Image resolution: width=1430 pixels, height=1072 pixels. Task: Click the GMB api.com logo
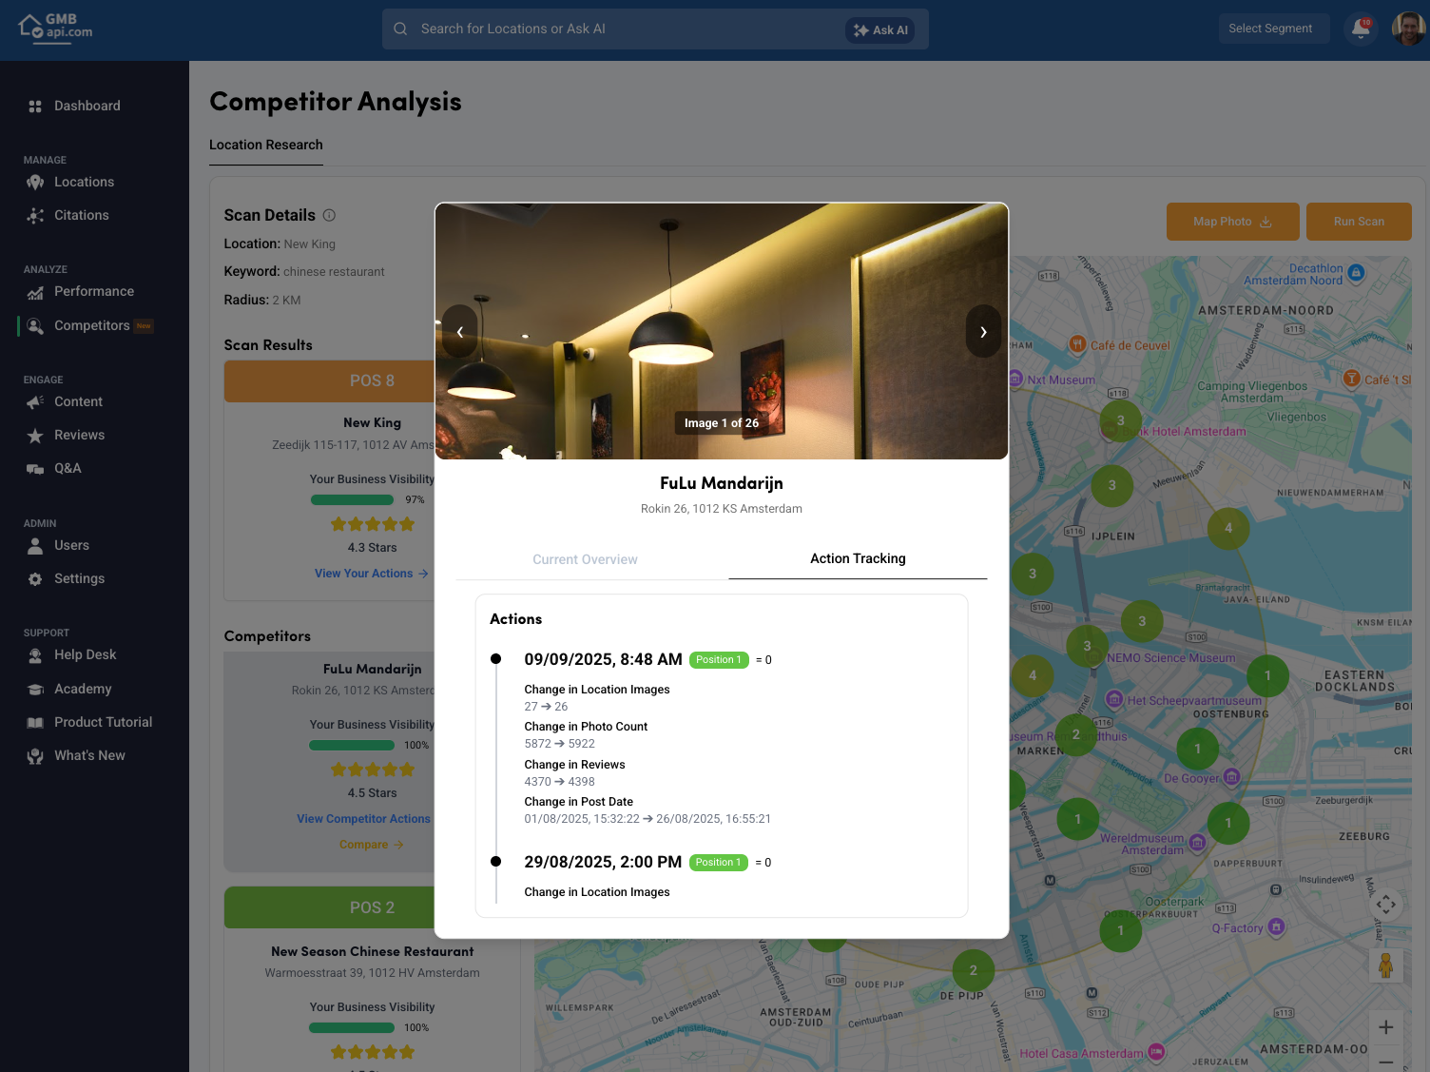click(x=56, y=27)
